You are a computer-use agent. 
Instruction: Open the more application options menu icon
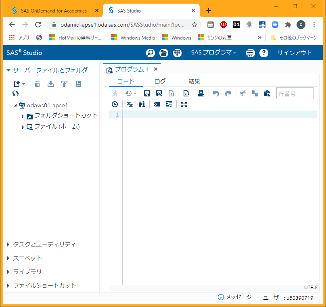[250, 53]
